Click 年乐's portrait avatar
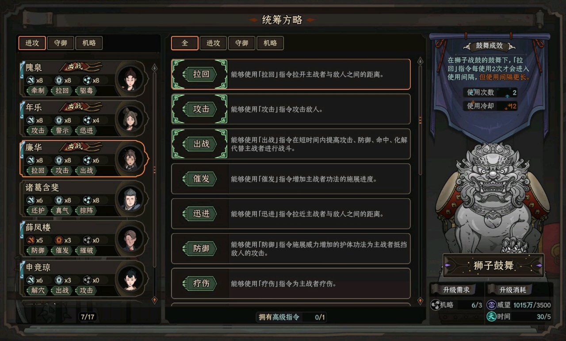 tap(130, 118)
